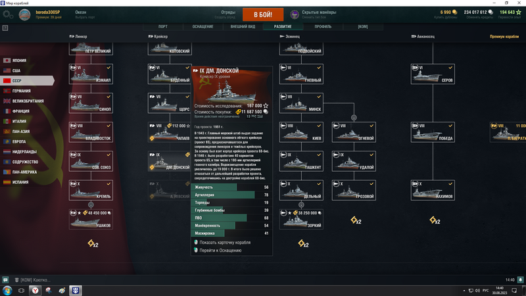
Task: Click the Japan flag icon
Action: point(7,61)
